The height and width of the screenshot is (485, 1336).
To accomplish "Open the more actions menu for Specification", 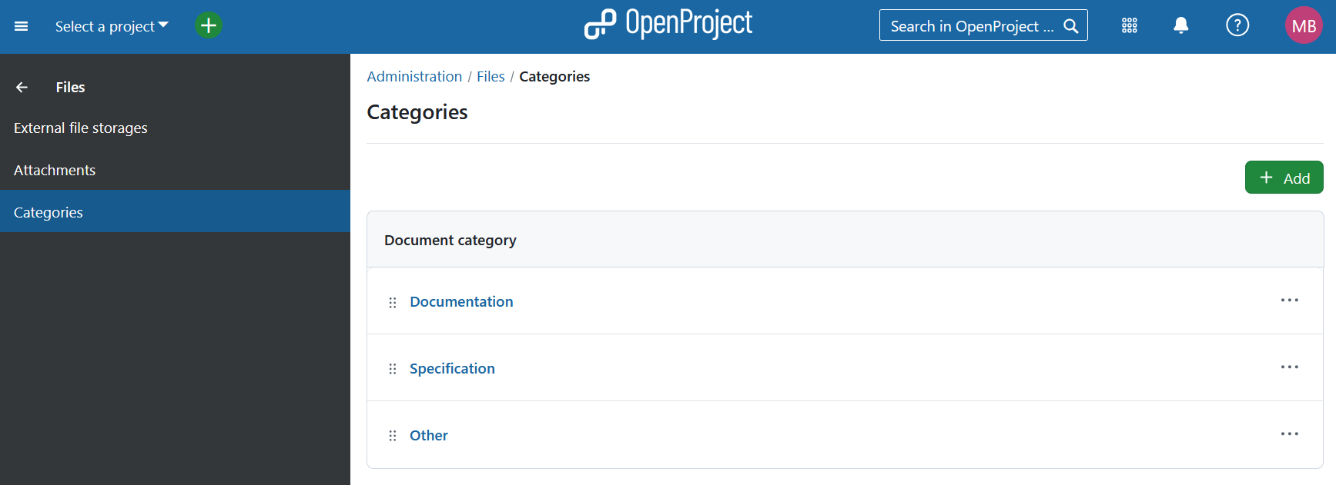I will [1289, 367].
